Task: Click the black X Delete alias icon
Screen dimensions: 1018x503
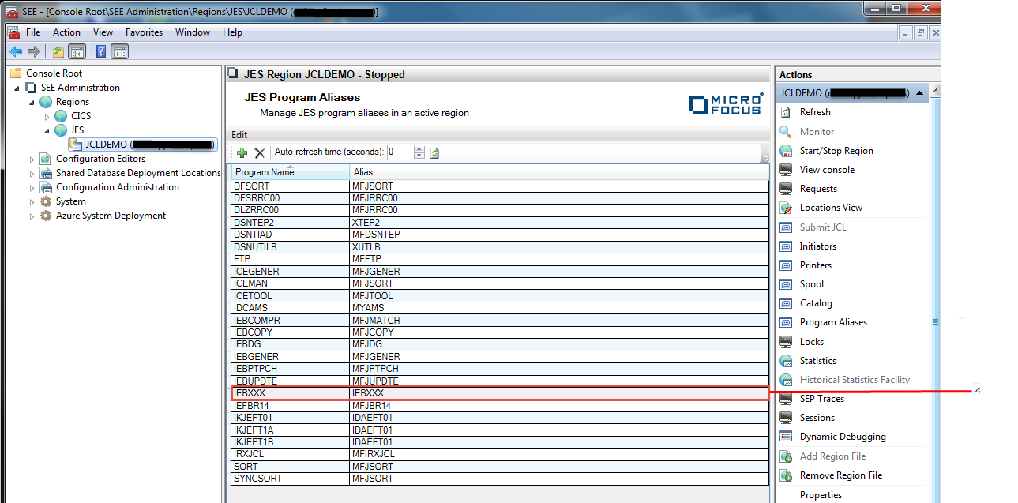Action: (x=259, y=152)
